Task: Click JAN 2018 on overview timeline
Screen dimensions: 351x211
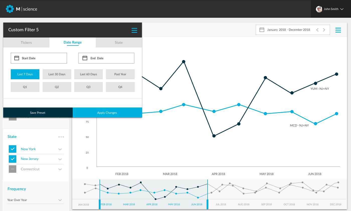Action: (83, 204)
